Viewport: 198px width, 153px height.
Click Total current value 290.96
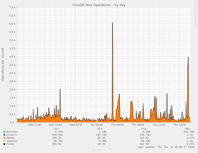(57, 144)
